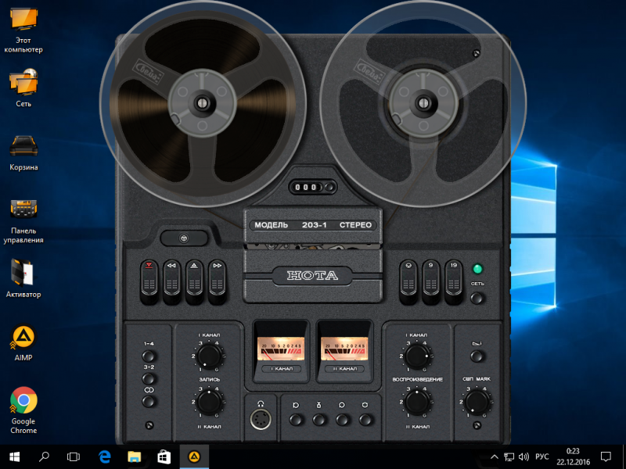
Task: Push the rewind tape key
Action: click(171, 281)
